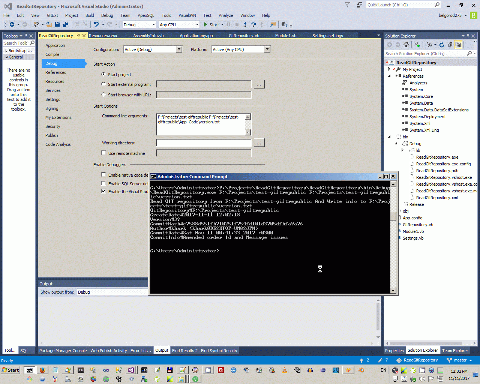Image resolution: width=480 pixels, height=384 pixels.
Task: Pin the Toolbox panel with pushpin icon
Action: tap(26, 36)
